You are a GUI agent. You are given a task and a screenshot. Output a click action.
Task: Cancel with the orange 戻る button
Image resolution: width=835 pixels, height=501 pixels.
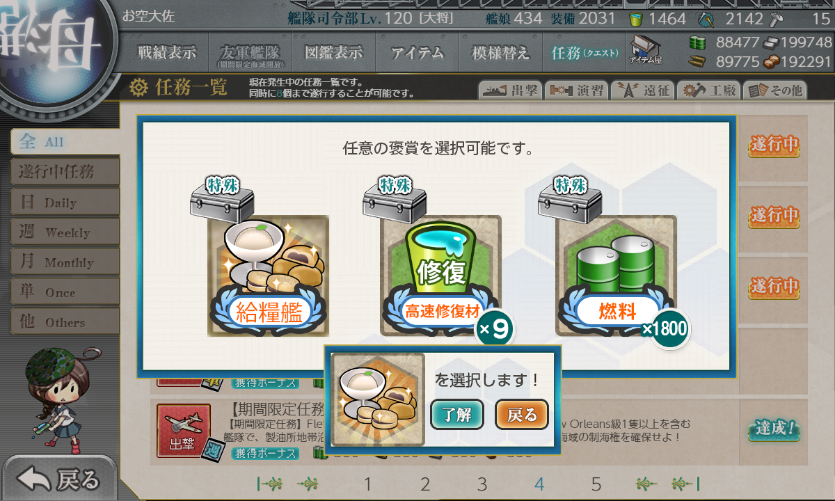pos(522,415)
